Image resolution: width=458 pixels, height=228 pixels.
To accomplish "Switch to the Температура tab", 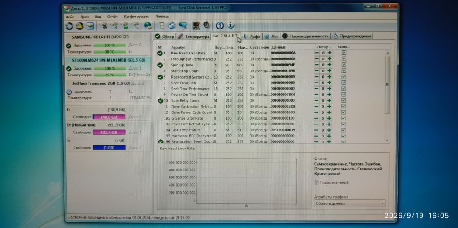I will click(x=194, y=37).
